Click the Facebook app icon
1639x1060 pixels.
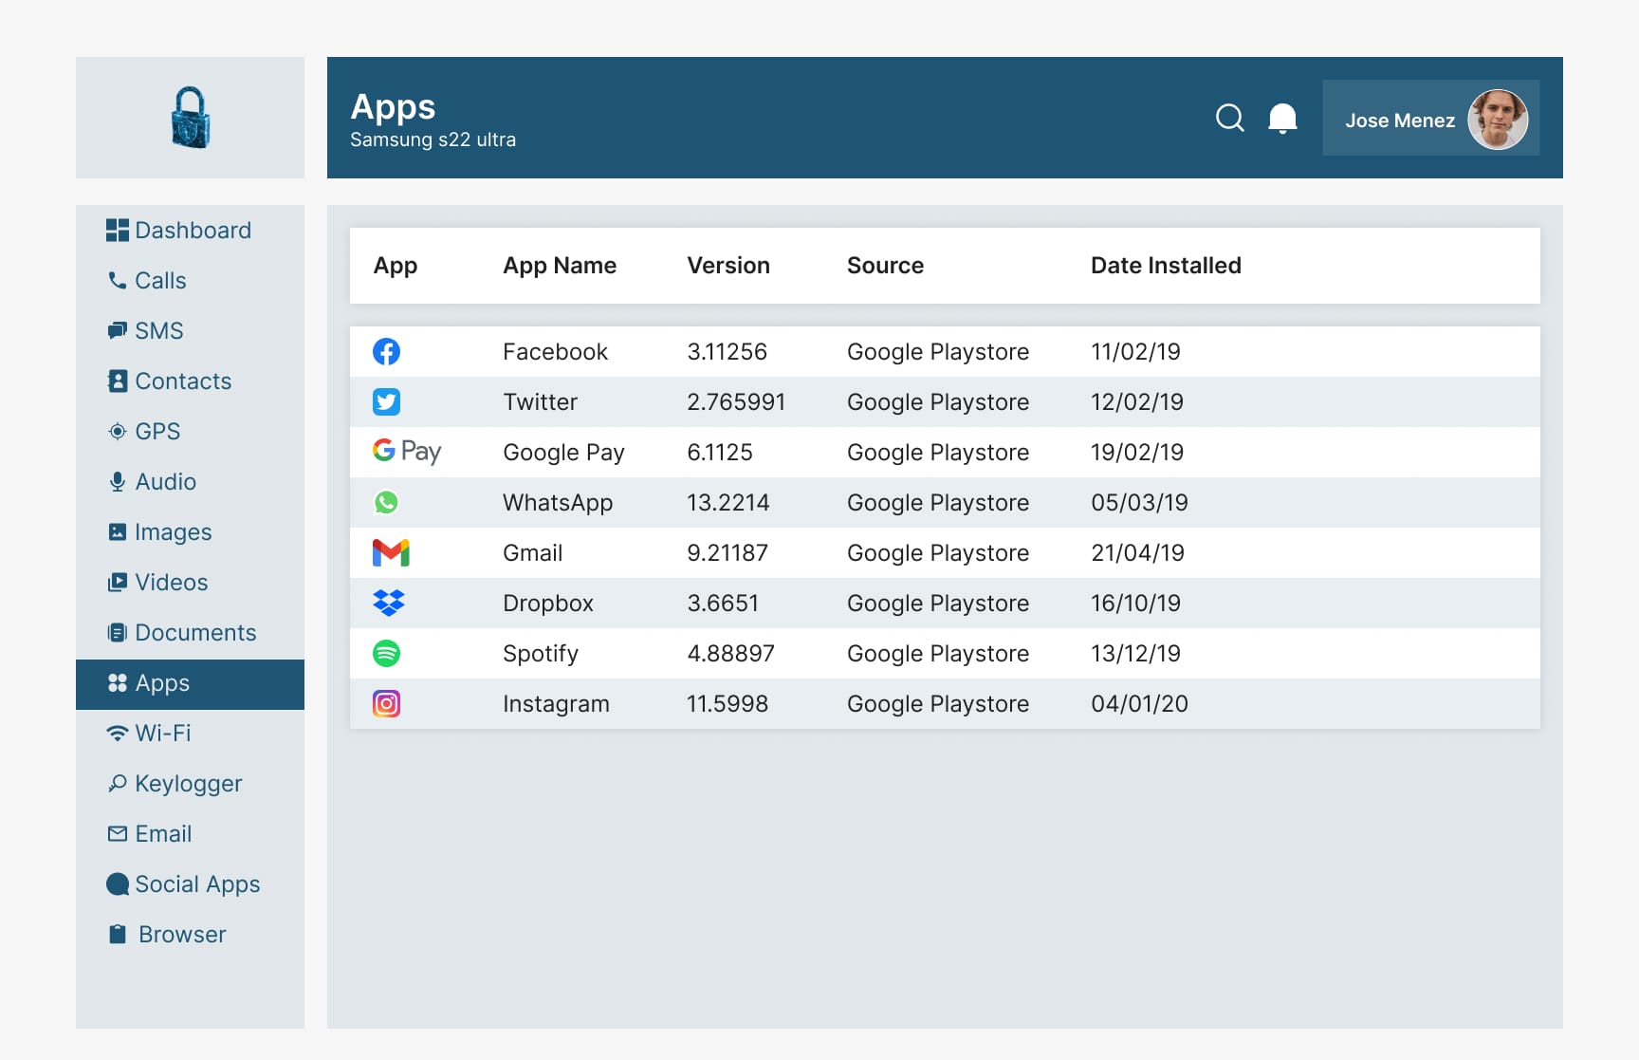386,352
